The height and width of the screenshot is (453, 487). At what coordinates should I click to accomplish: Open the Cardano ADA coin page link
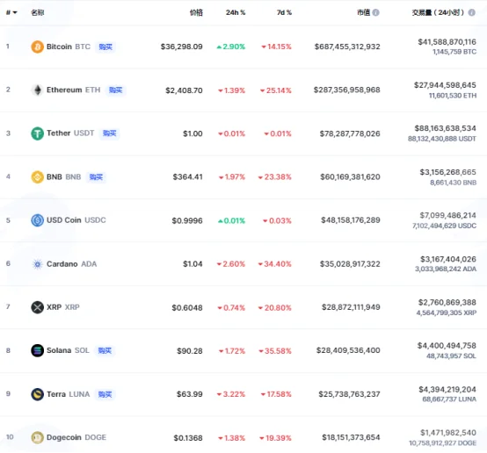(71, 264)
